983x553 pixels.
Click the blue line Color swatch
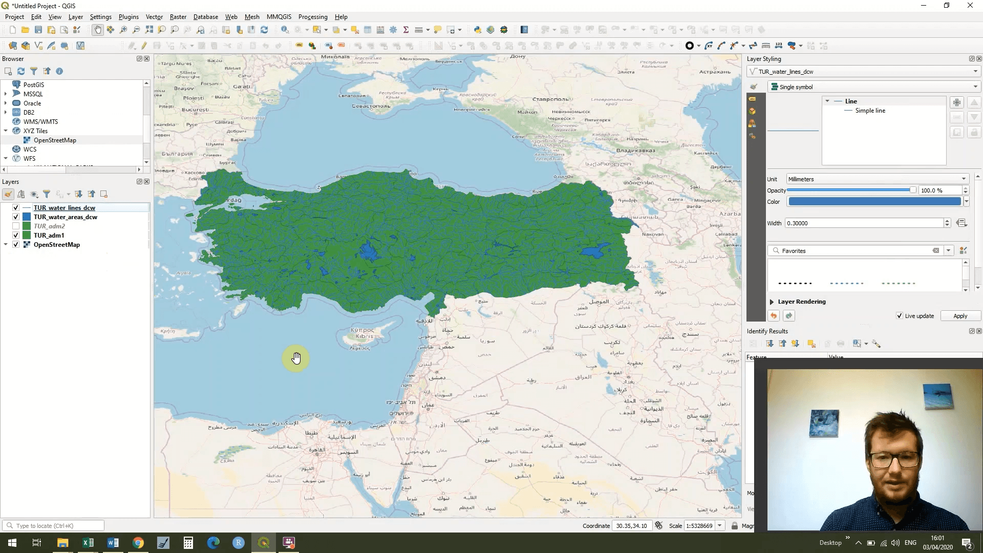pos(874,202)
